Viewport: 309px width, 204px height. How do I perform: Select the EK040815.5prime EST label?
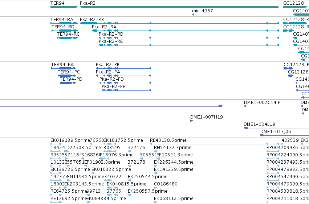tap(126, 184)
